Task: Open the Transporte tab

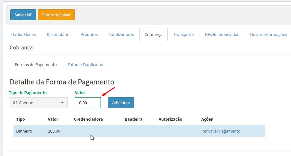Action: pos(183,34)
